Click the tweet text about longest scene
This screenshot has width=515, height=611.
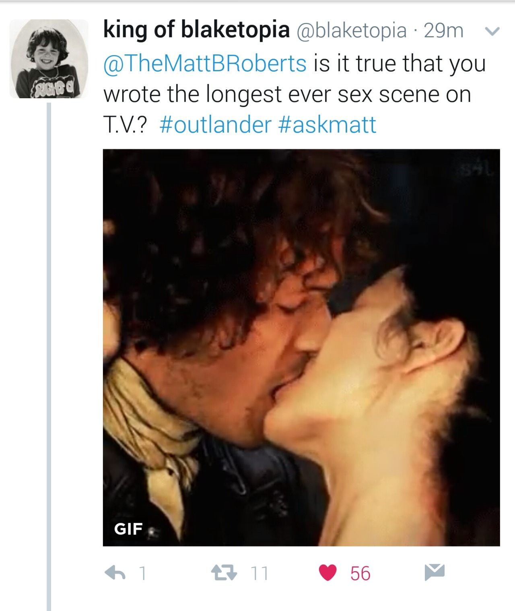pos(295,94)
